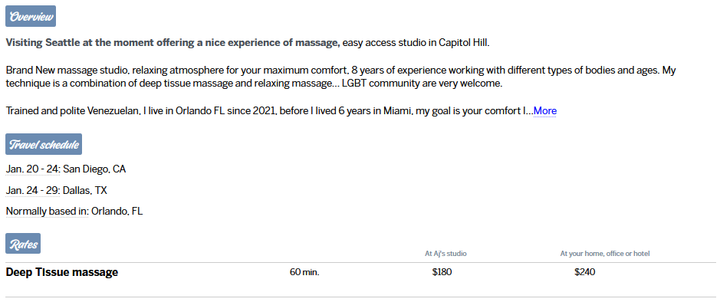Select the Jan. 20 - 24 date range
The height and width of the screenshot is (302, 720).
[x=33, y=169]
